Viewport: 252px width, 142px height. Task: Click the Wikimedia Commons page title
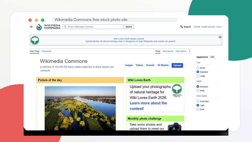tap(64, 61)
